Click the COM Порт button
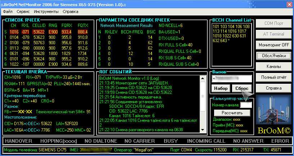 [x=274, y=23]
